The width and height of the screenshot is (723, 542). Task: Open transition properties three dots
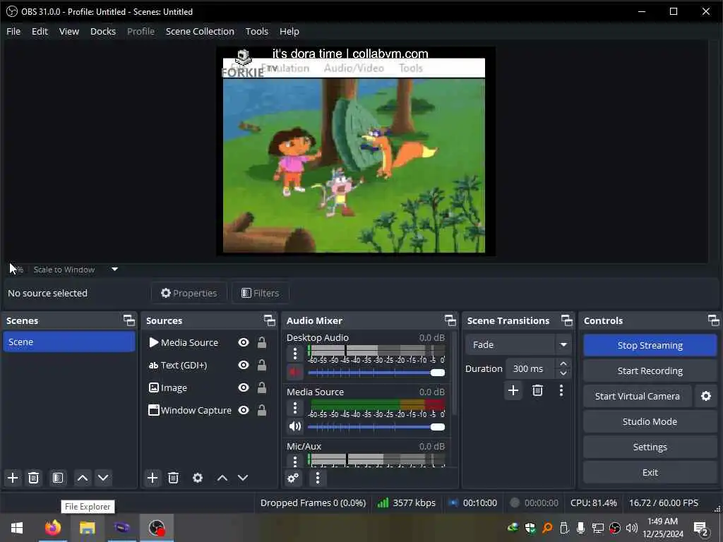pyautogui.click(x=561, y=391)
